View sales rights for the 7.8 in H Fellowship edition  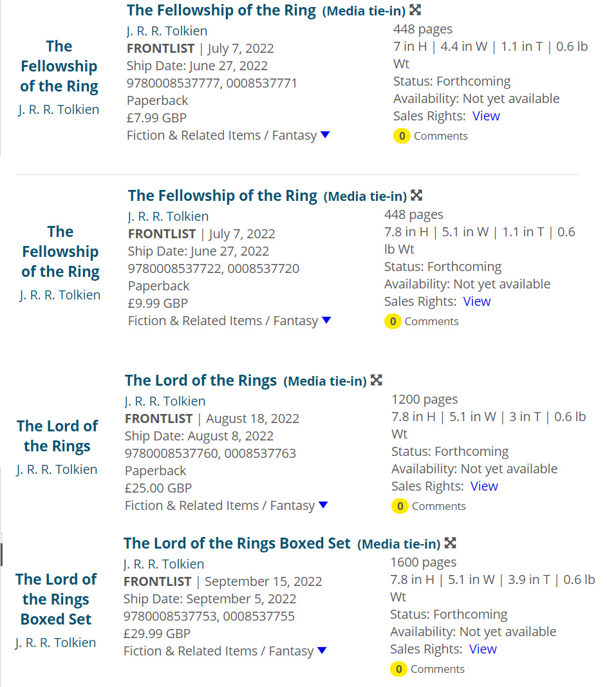pos(477,301)
